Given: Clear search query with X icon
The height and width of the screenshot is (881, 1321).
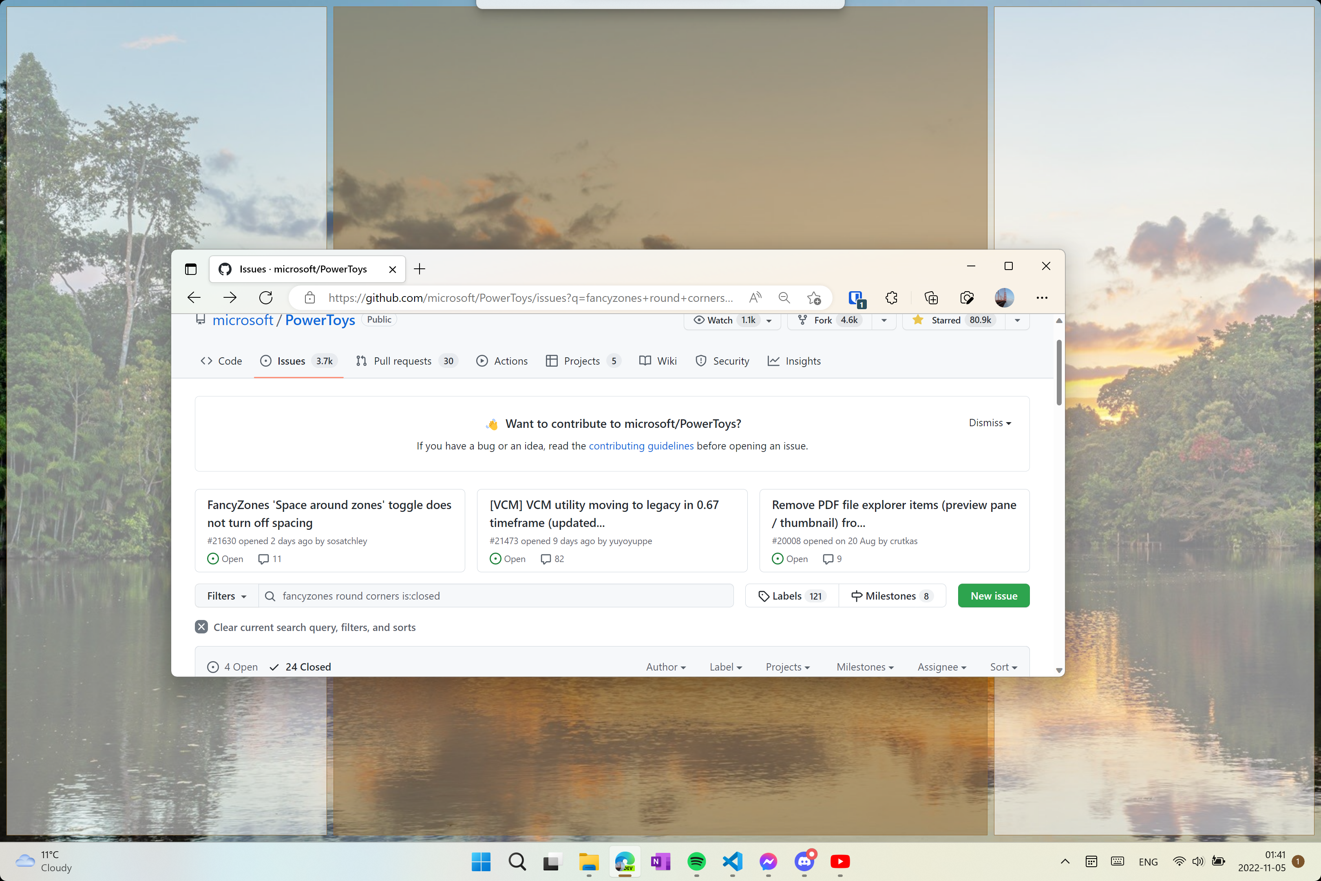Looking at the screenshot, I should (x=202, y=627).
